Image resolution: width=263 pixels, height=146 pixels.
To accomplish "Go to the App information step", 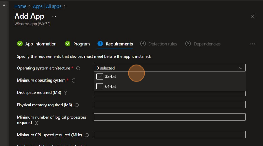I will pos(37,44).
